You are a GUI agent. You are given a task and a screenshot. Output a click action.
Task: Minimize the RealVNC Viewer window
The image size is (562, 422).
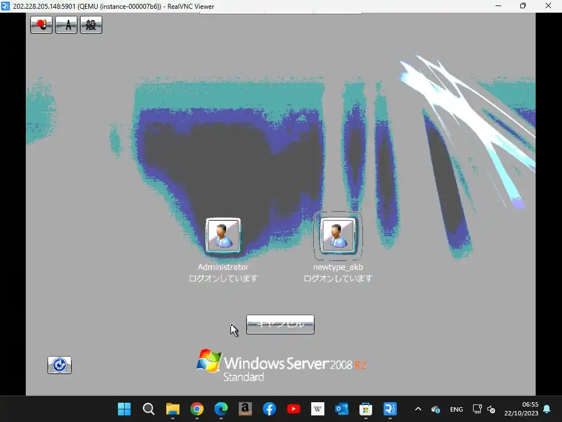[498, 5]
